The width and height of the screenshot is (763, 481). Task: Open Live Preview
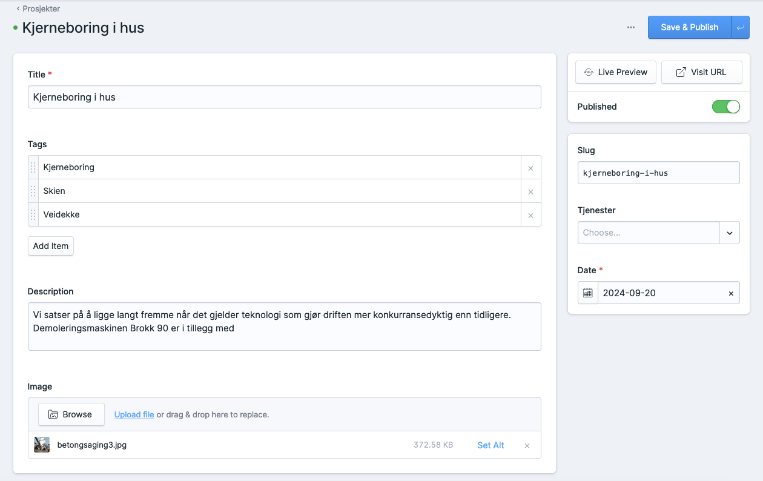[x=615, y=72]
